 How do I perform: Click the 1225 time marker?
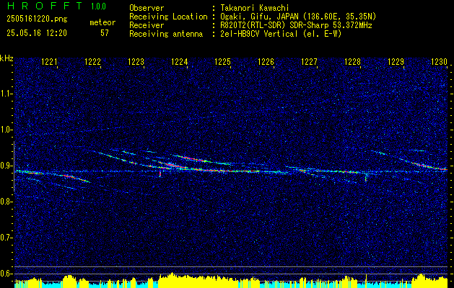pyautogui.click(x=222, y=62)
